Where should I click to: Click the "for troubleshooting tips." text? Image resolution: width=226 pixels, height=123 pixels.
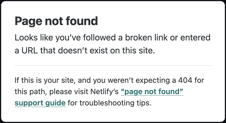click(x=109, y=103)
